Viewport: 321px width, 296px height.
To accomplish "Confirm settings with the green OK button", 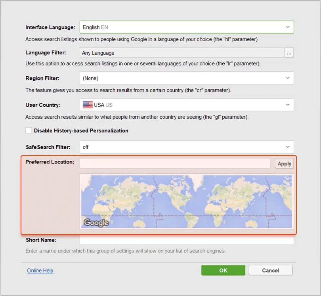I will 223,270.
